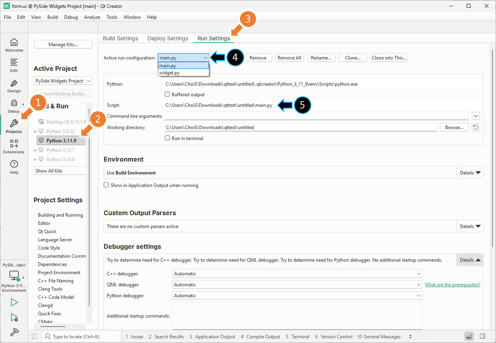
Task: Expand Python 3.9.13 kit with plus
Action: tap(35, 131)
